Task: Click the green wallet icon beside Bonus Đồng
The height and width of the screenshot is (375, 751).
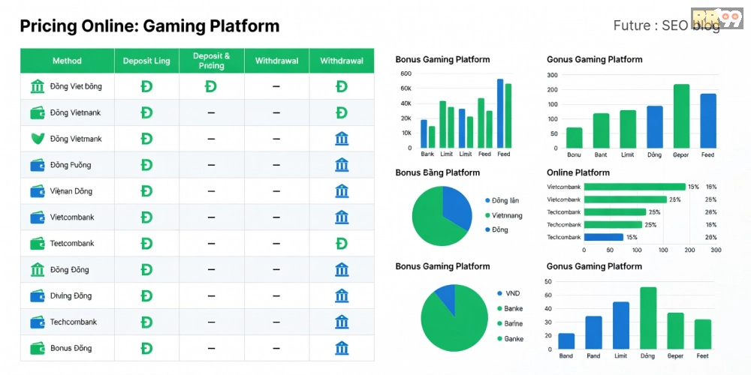Action: [x=38, y=348]
